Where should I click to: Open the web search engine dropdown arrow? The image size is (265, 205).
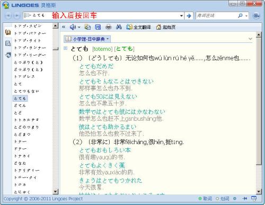[x=246, y=16]
